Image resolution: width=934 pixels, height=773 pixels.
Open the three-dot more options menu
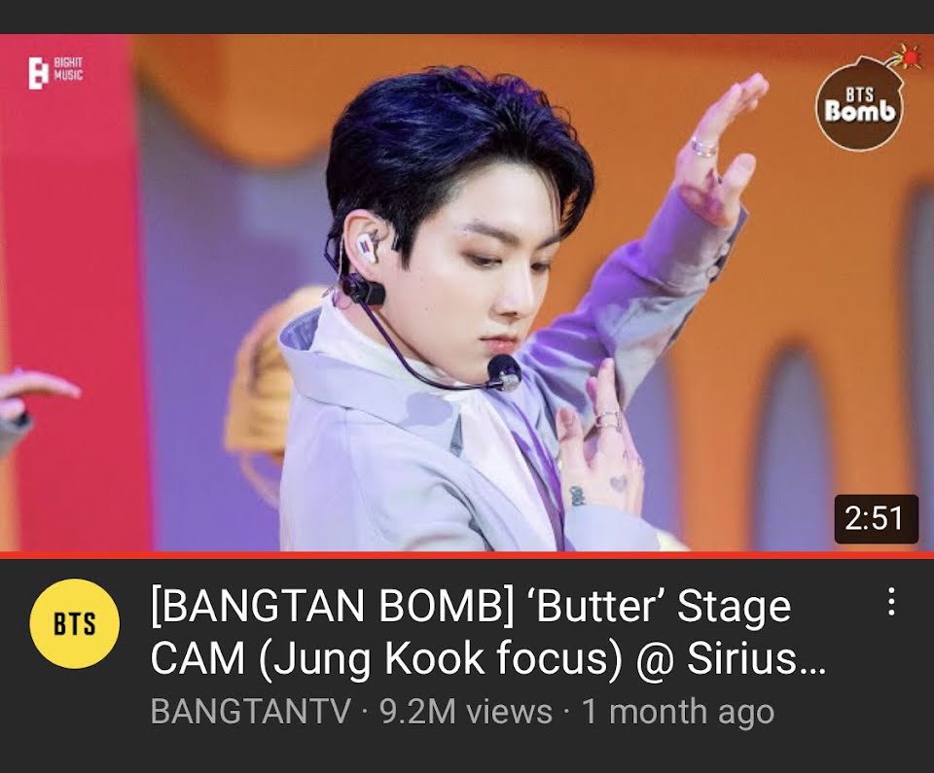[x=891, y=602]
